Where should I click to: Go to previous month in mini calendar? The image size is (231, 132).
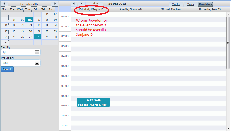point(4,4)
